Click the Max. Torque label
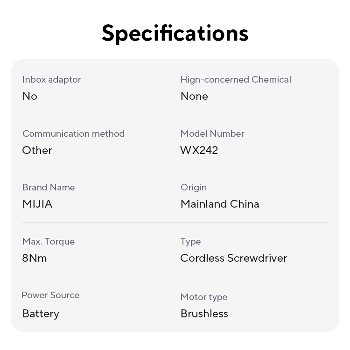Image resolution: width=350 pixels, height=350 pixels. 49,241
